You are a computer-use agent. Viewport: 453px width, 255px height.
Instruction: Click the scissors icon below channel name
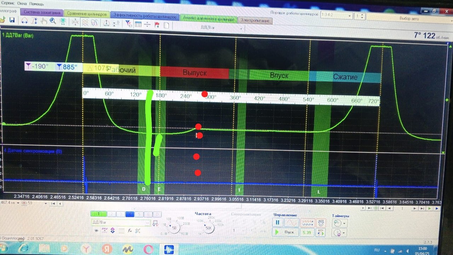(138, 231)
